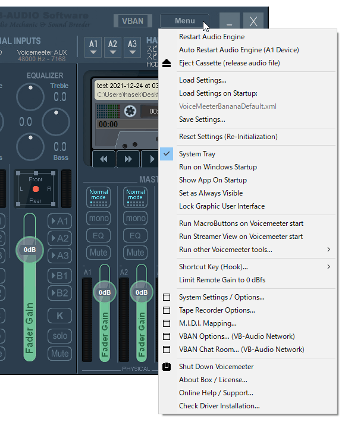345x422 pixels.
Task: Click the Voicemeeter AUX input label
Action: [x=42, y=52]
